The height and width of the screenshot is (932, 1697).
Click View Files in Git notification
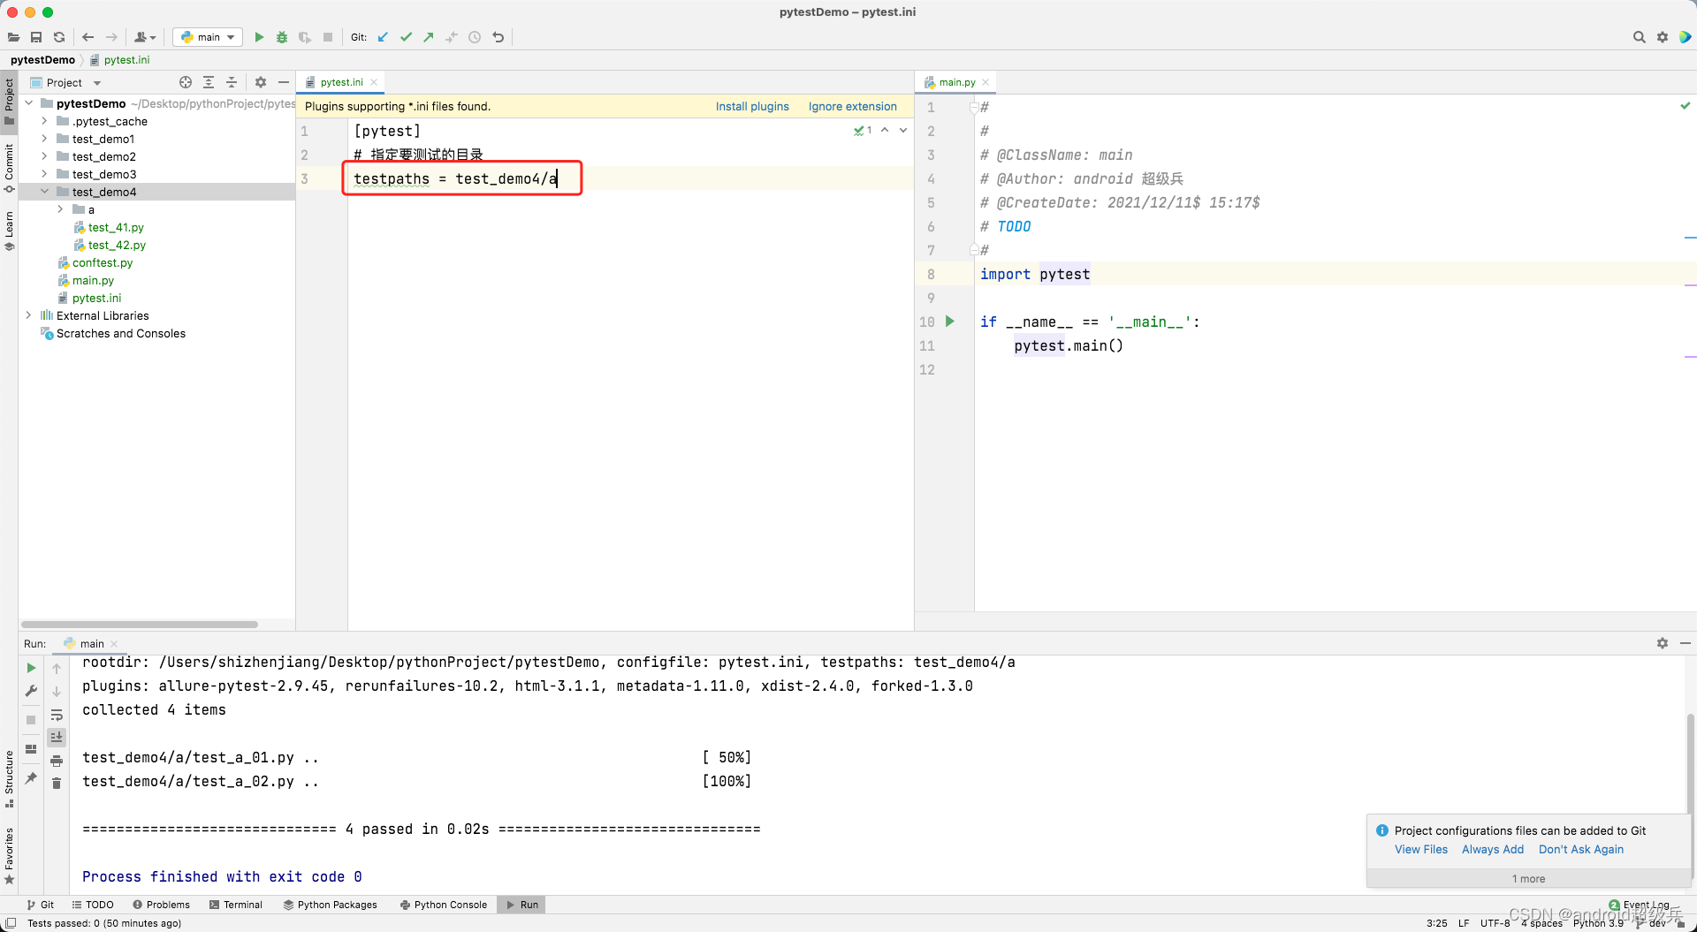point(1421,850)
